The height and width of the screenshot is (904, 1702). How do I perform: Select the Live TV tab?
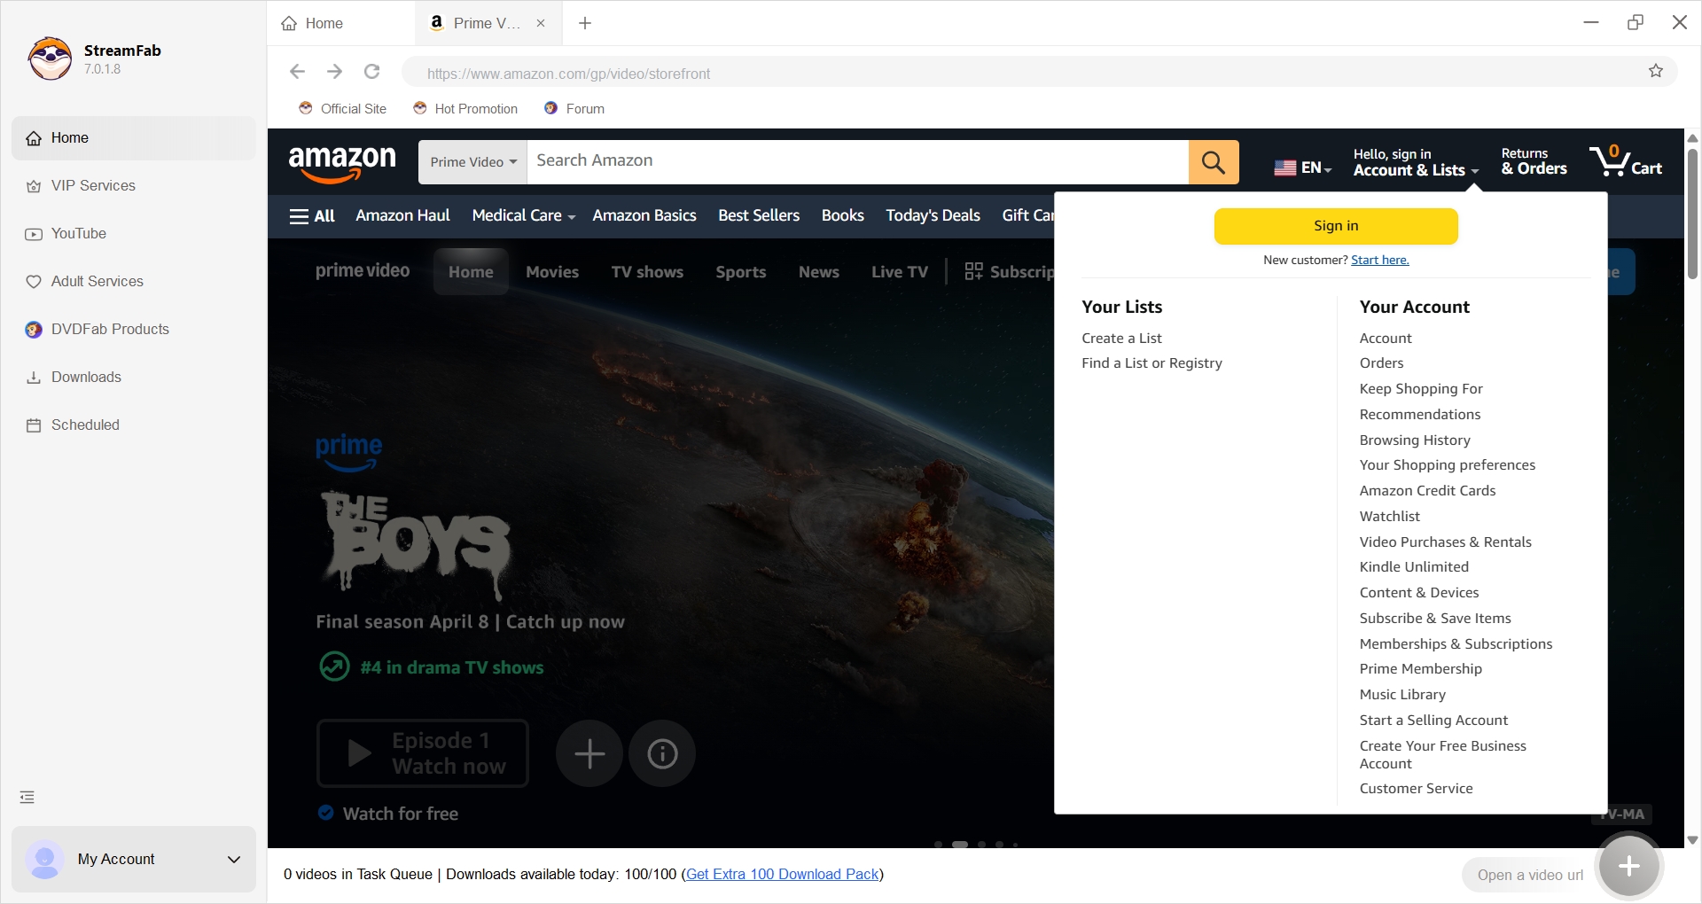(900, 272)
